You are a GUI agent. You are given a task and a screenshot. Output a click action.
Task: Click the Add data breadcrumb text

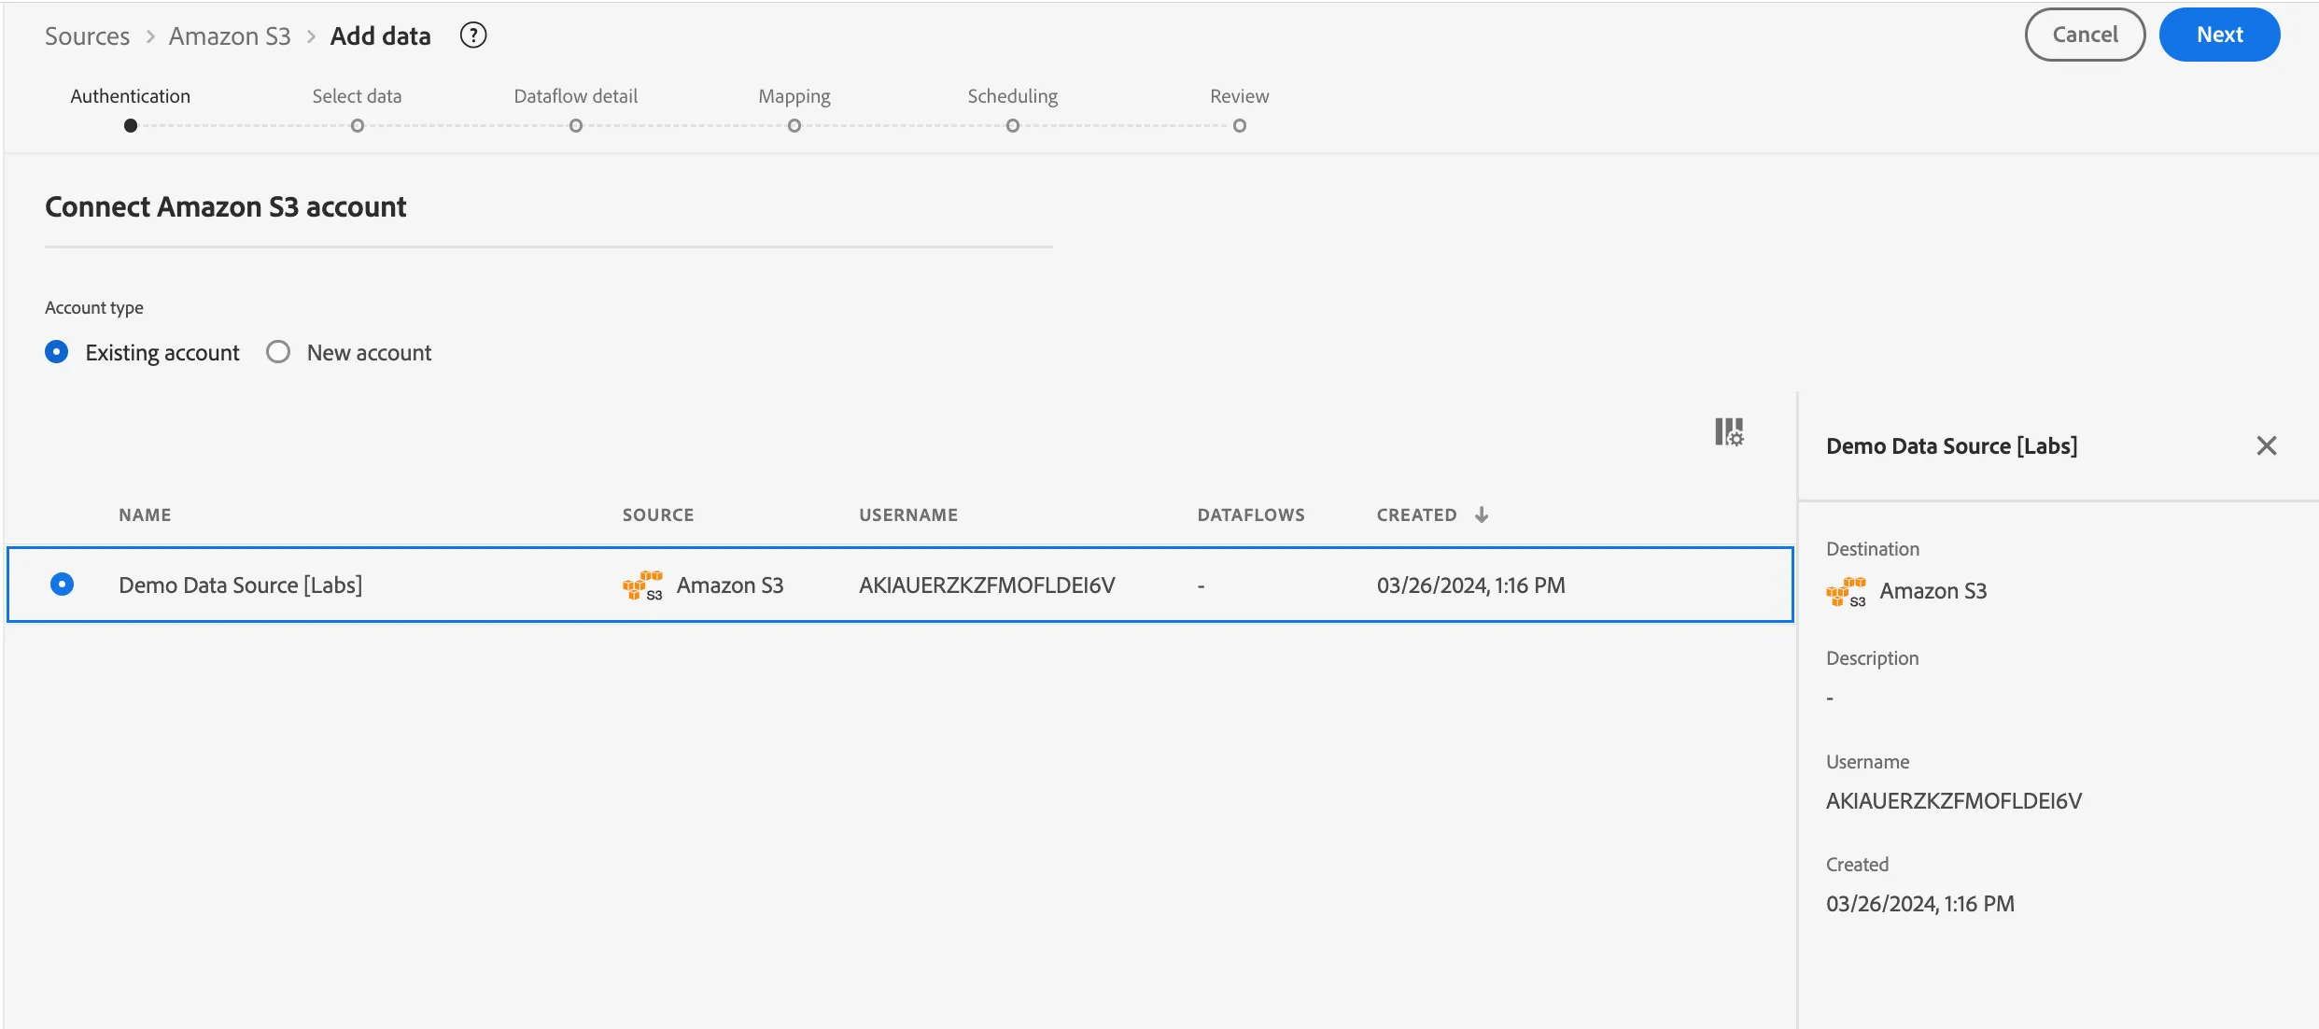[381, 35]
